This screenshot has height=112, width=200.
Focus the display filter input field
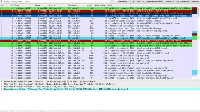pyautogui.click(x=56, y=1)
